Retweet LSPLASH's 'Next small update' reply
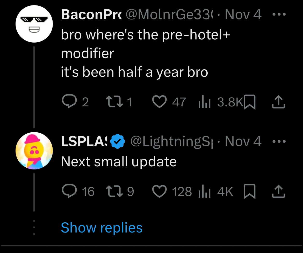The width and height of the screenshot is (303, 253). pos(113,191)
